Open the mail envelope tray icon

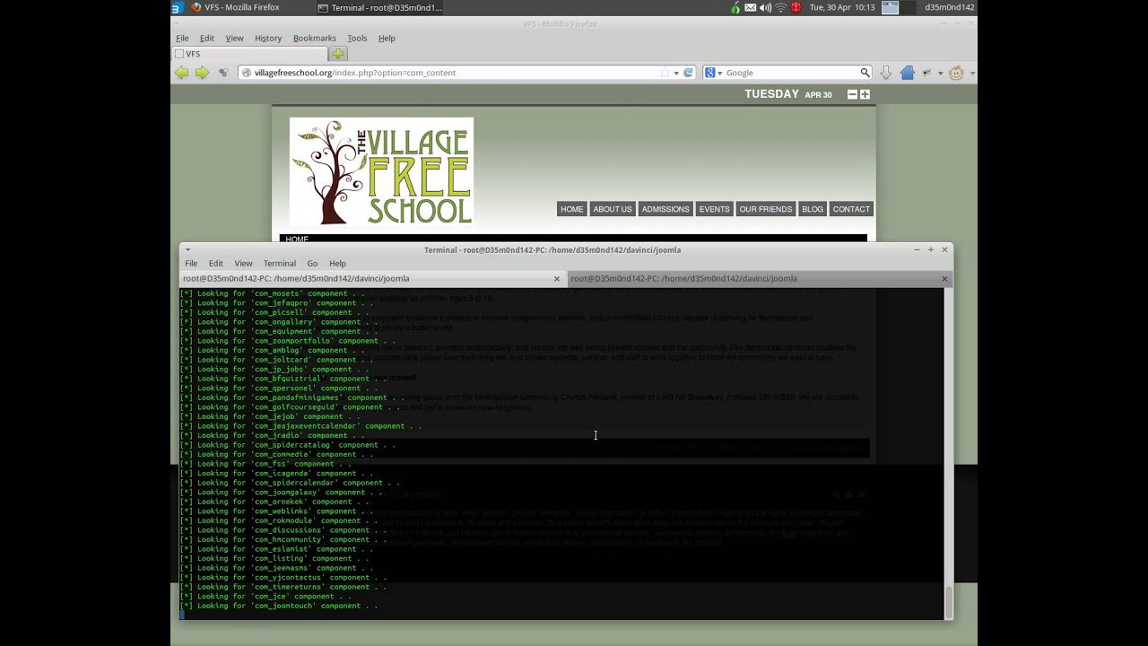click(751, 7)
